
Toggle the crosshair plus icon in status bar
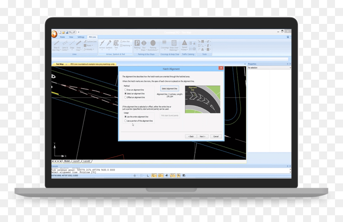point(167,175)
